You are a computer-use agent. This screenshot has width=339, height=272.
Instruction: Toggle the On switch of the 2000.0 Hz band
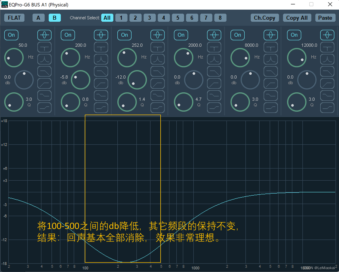181,35
